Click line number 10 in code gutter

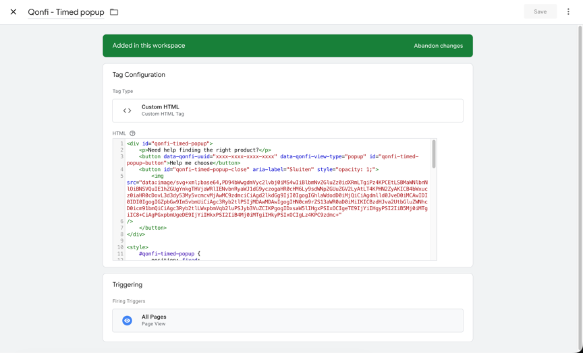(x=120, y=247)
